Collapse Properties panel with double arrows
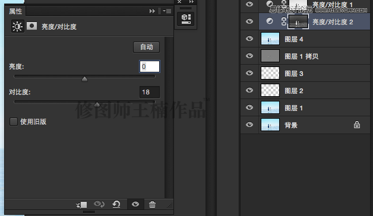This screenshot has width=373, height=216. coord(152,11)
